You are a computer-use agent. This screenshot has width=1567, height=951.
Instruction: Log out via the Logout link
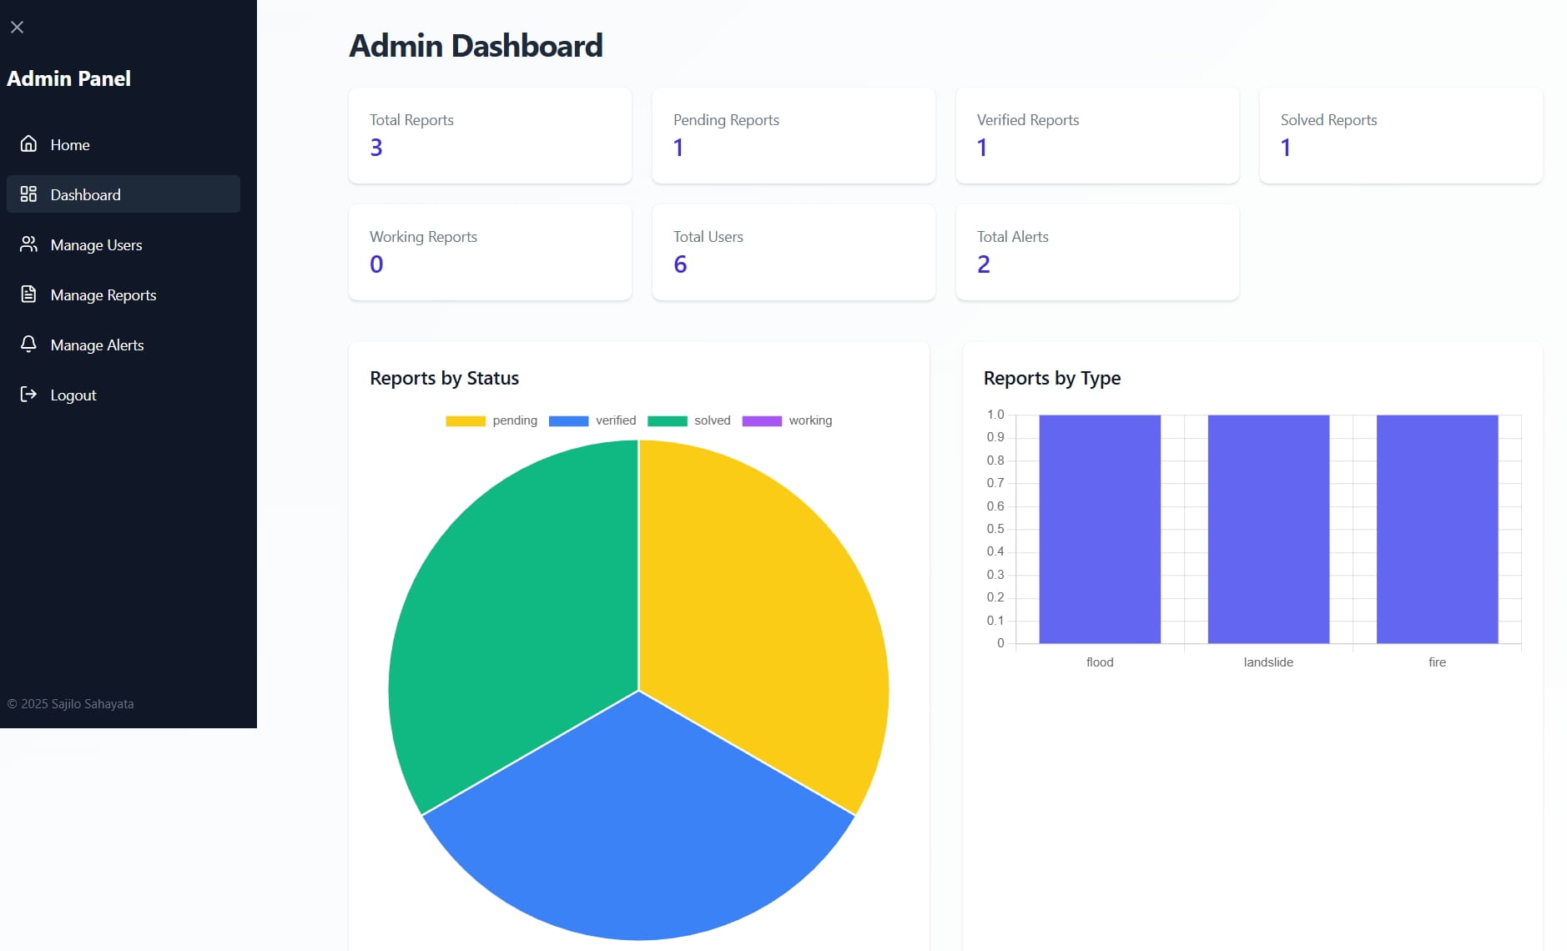(123, 395)
